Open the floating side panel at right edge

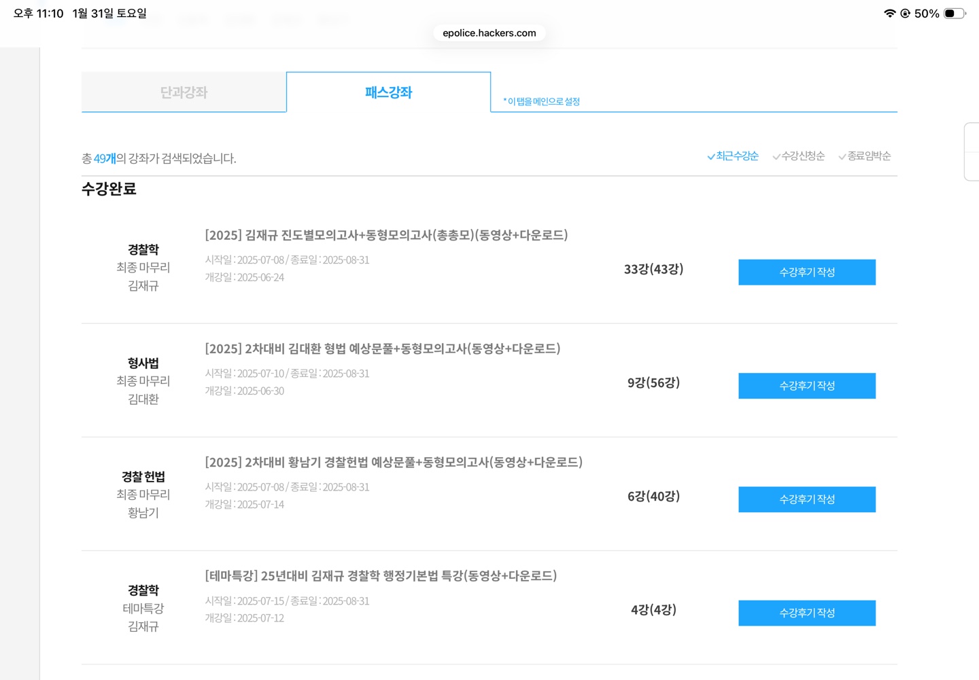(972, 151)
